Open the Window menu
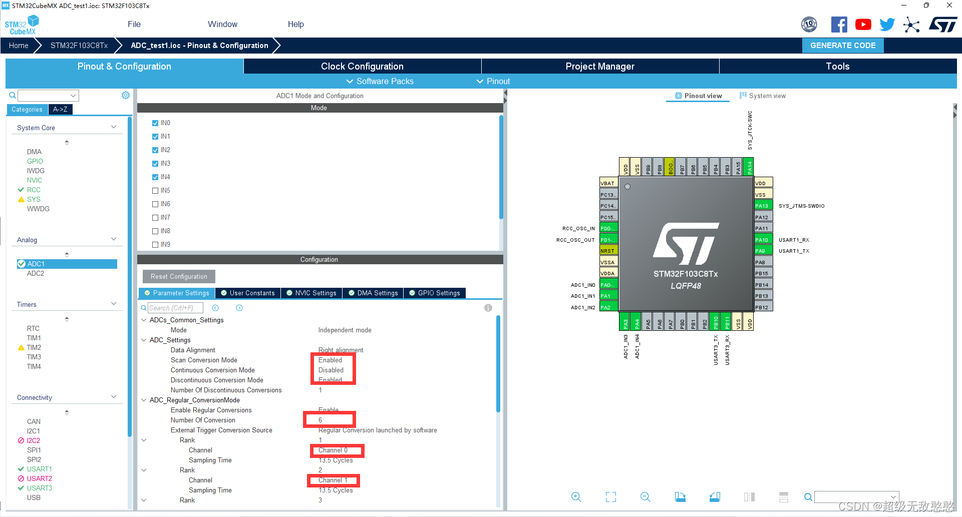The width and height of the screenshot is (962, 517). pos(222,24)
